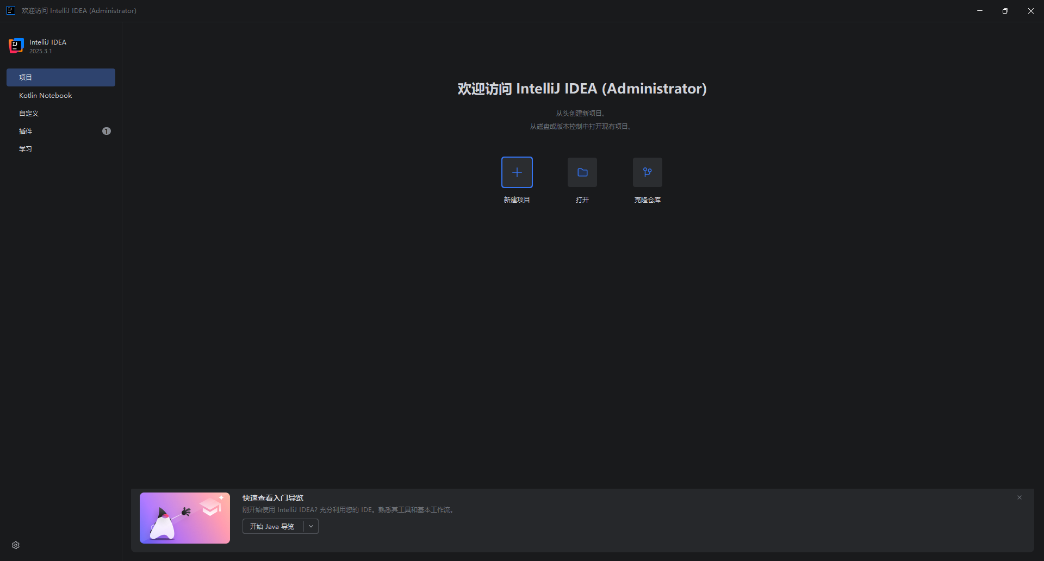Close the IntelliJ IDEA window
1044x561 pixels.
point(1031,11)
